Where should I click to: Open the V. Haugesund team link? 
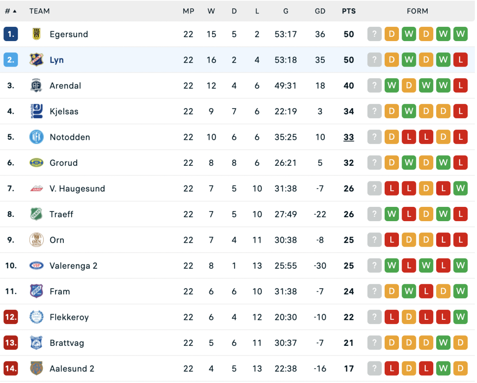tap(77, 189)
